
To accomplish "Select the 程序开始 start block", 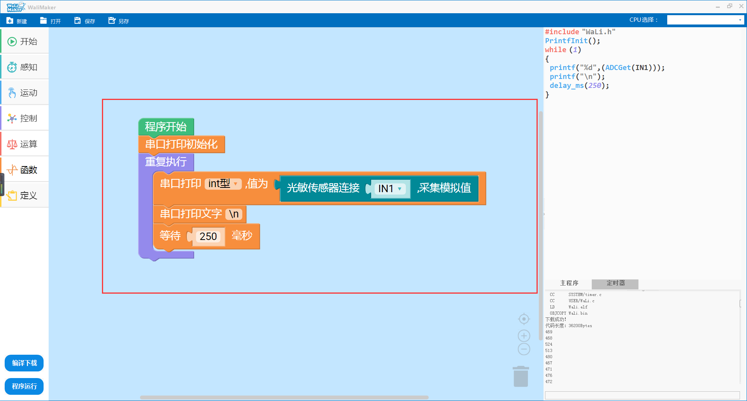I will pyautogui.click(x=166, y=127).
